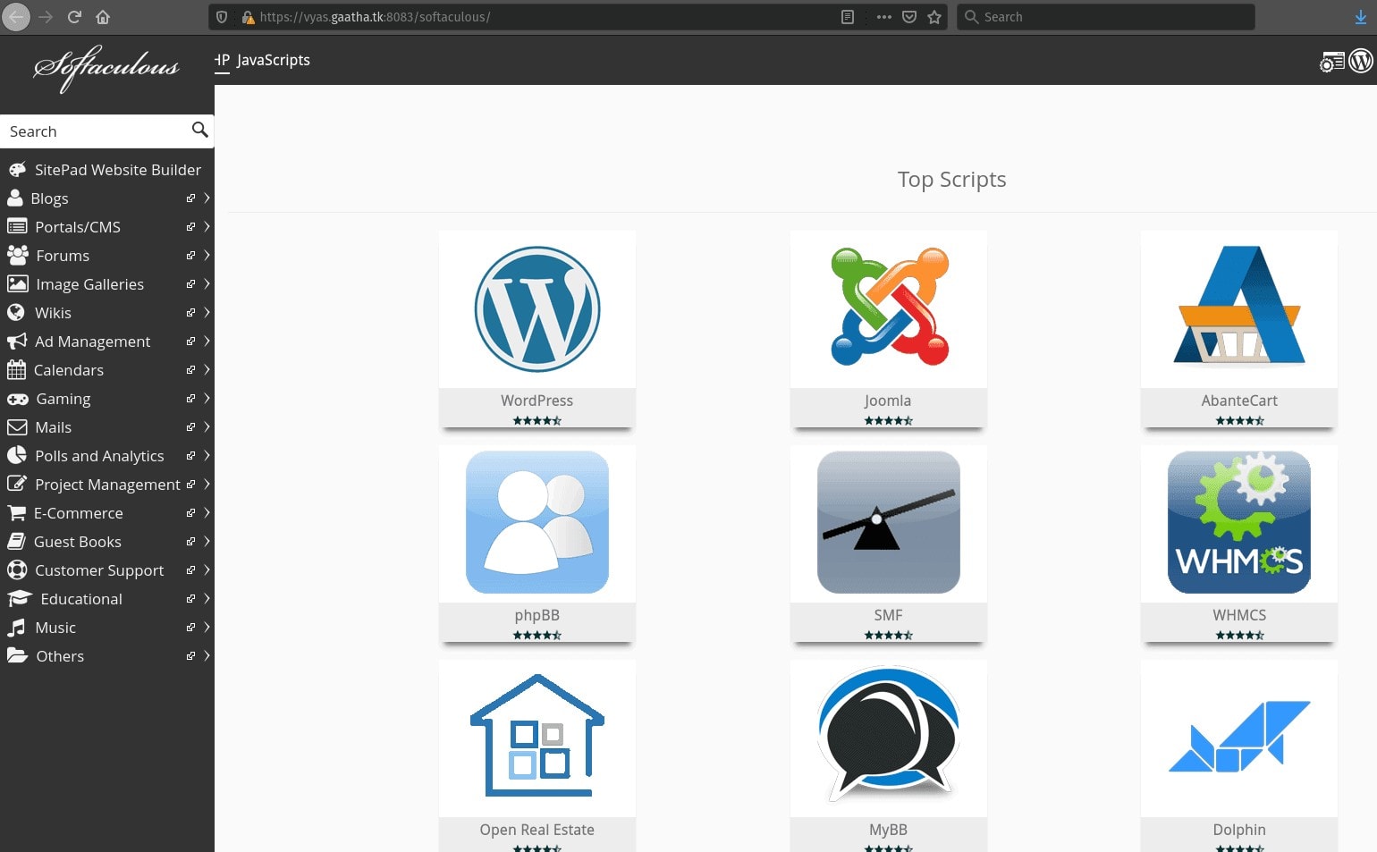Image resolution: width=1377 pixels, height=852 pixels.
Task: Select the partially shown PHP tab
Action: coord(222,60)
